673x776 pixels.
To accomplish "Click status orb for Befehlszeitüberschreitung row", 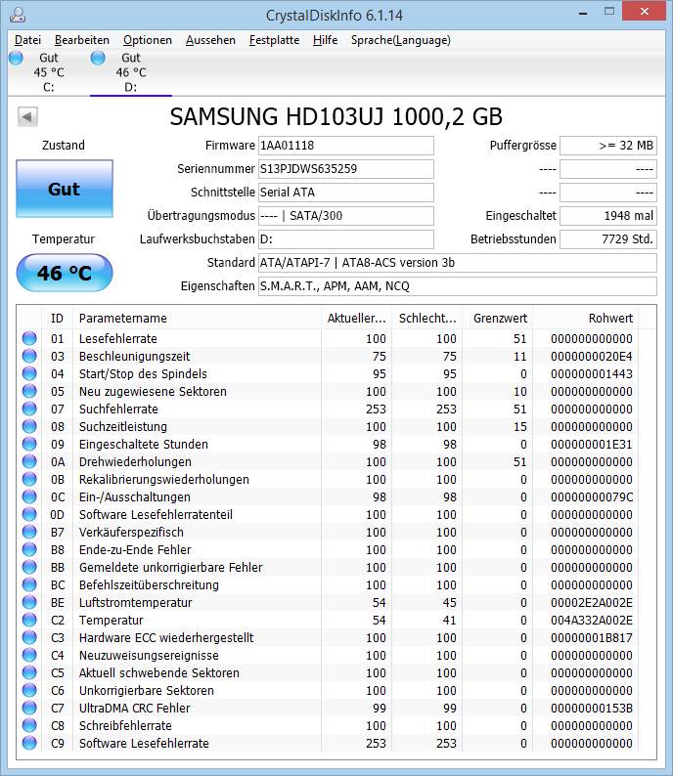I will point(29,584).
